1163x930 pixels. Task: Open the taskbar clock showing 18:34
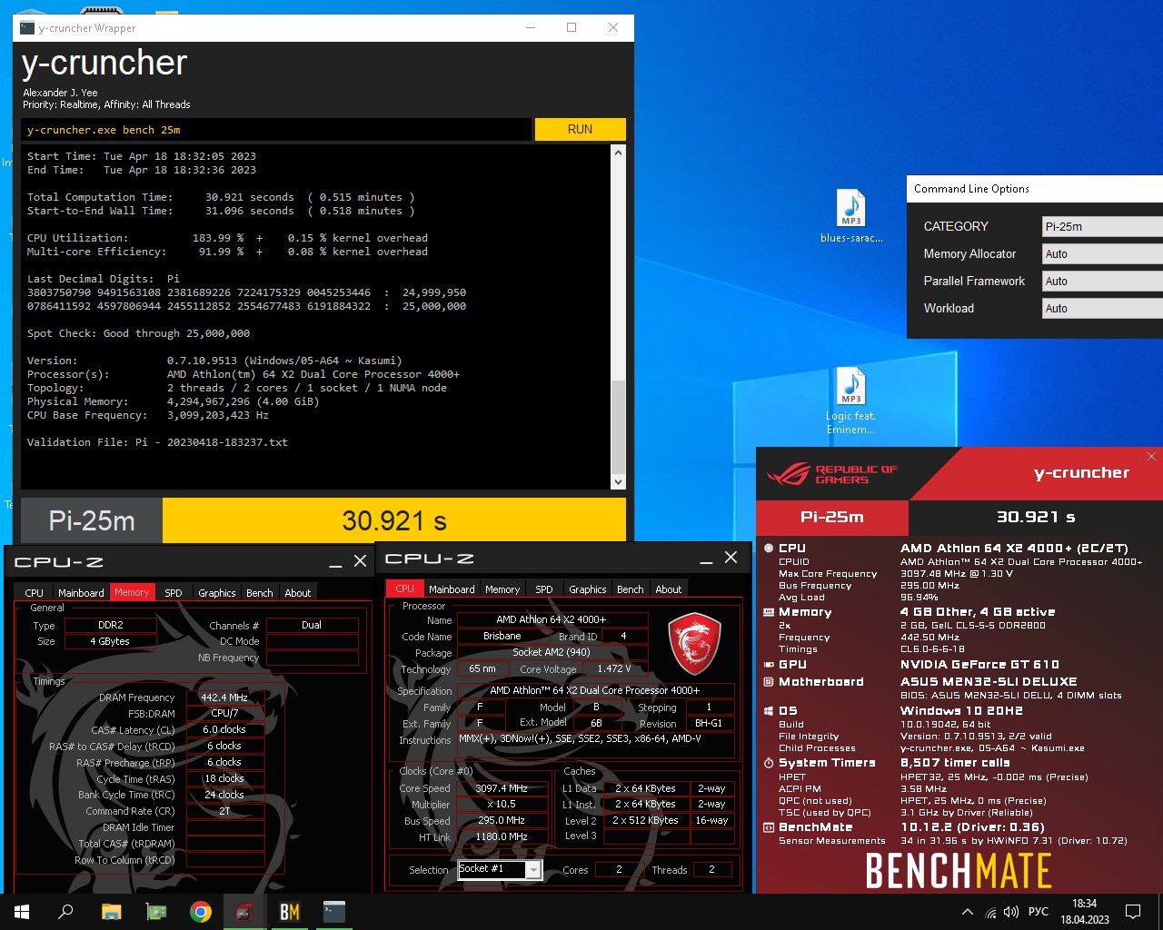click(1084, 912)
